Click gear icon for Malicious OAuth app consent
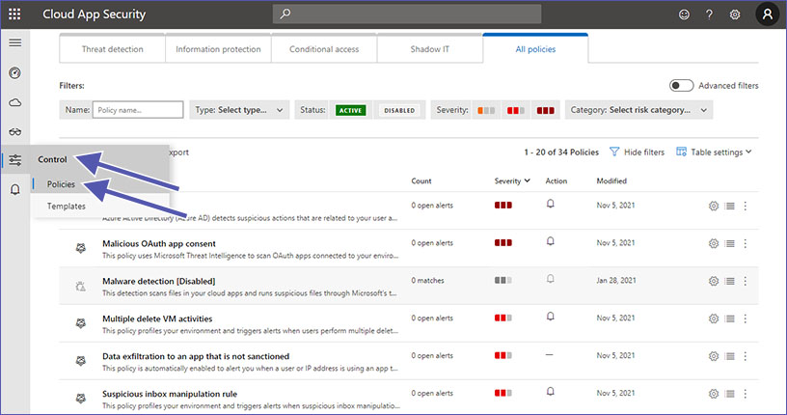The height and width of the screenshot is (415, 787). coord(714,243)
